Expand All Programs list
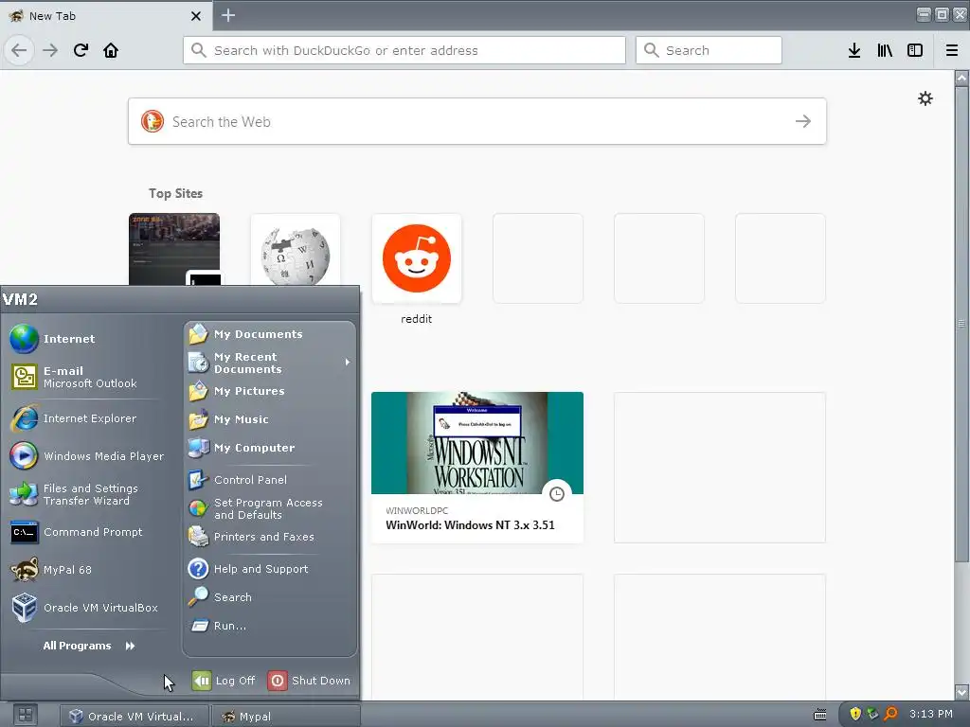This screenshot has width=970, height=727. [x=88, y=646]
